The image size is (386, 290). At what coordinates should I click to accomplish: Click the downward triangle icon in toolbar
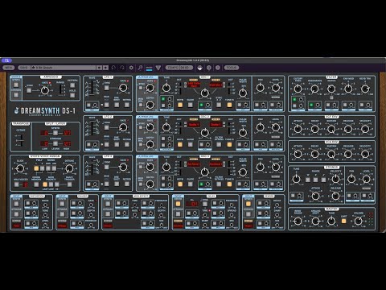tap(158, 68)
